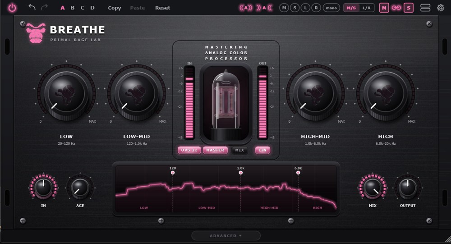Click the BREATHE title text
The image size is (451, 244).
(x=78, y=30)
